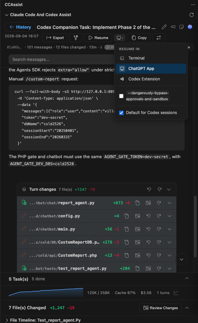The width and height of the screenshot is (198, 323).
Task: Redo changes to config.py
Action: click(159, 216)
